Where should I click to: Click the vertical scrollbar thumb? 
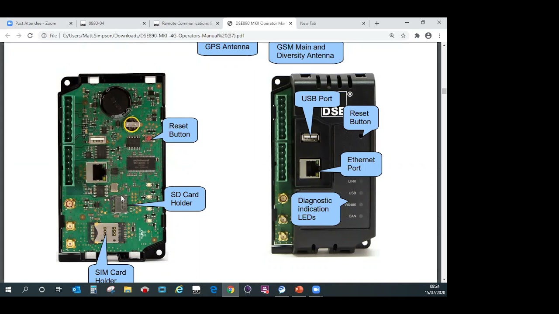point(444,91)
